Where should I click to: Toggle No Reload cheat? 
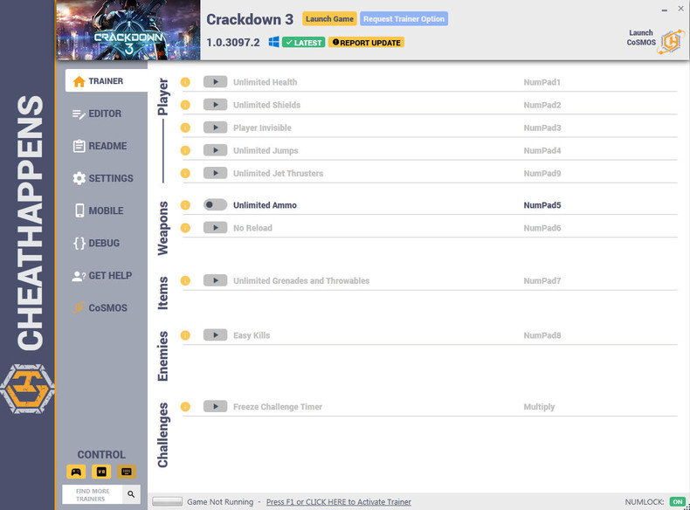tap(215, 228)
